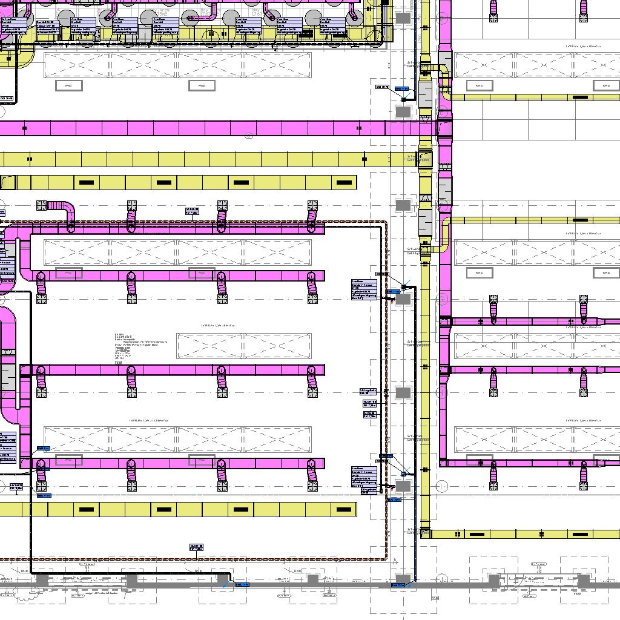Select the blue tag on the left magenta riser
Image resolution: width=620 pixels, height=620 pixels.
click(x=44, y=449)
